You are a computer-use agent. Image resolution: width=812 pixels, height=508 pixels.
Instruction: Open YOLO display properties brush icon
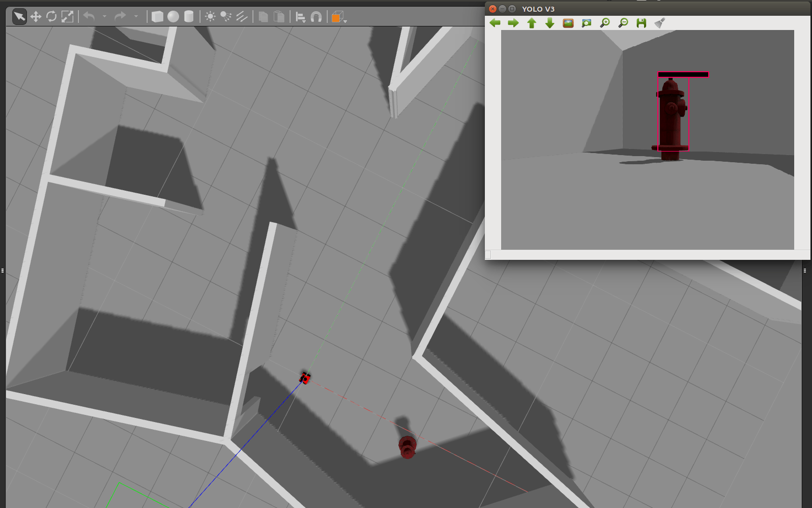tap(660, 23)
